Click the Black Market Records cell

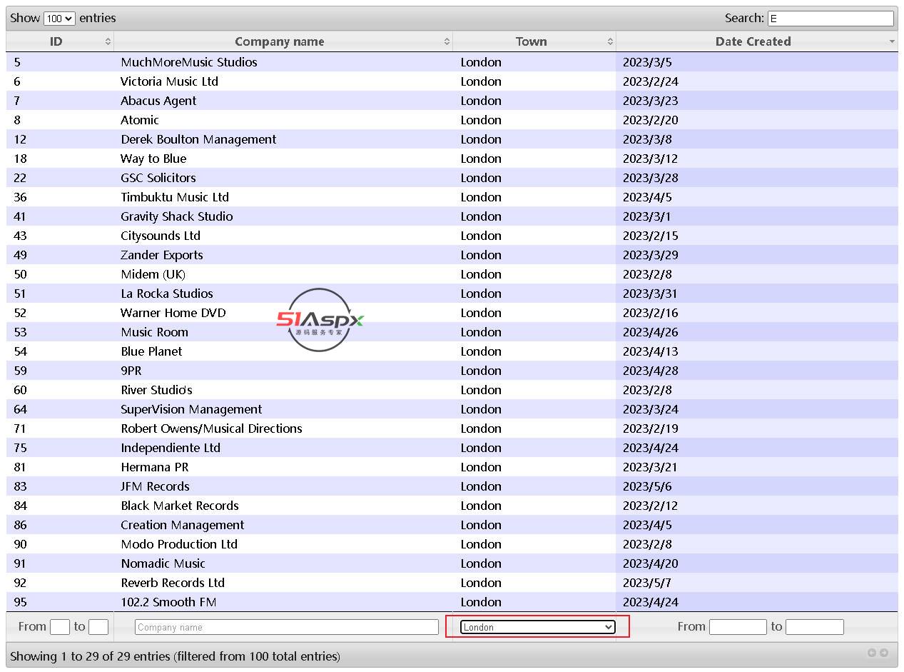180,506
